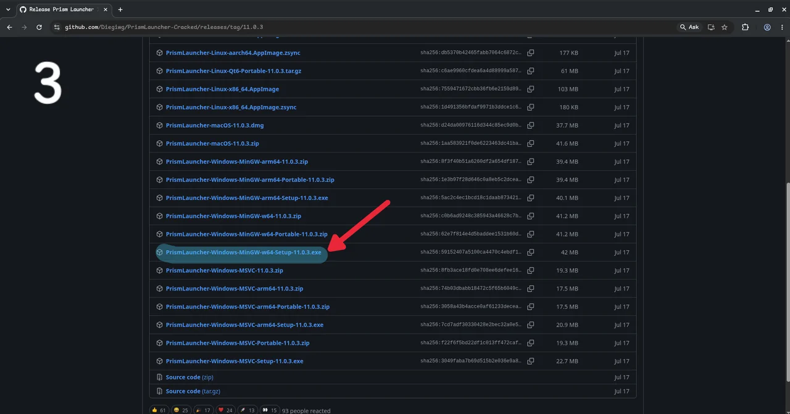The width and height of the screenshot is (790, 414).
Task: Download Source code (zip)
Action: click(189, 377)
